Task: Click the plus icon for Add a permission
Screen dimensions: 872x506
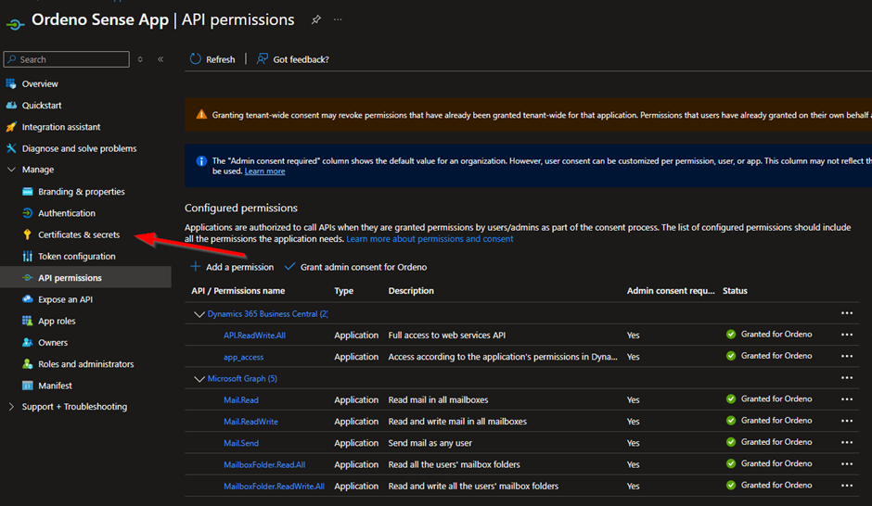Action: click(x=195, y=267)
